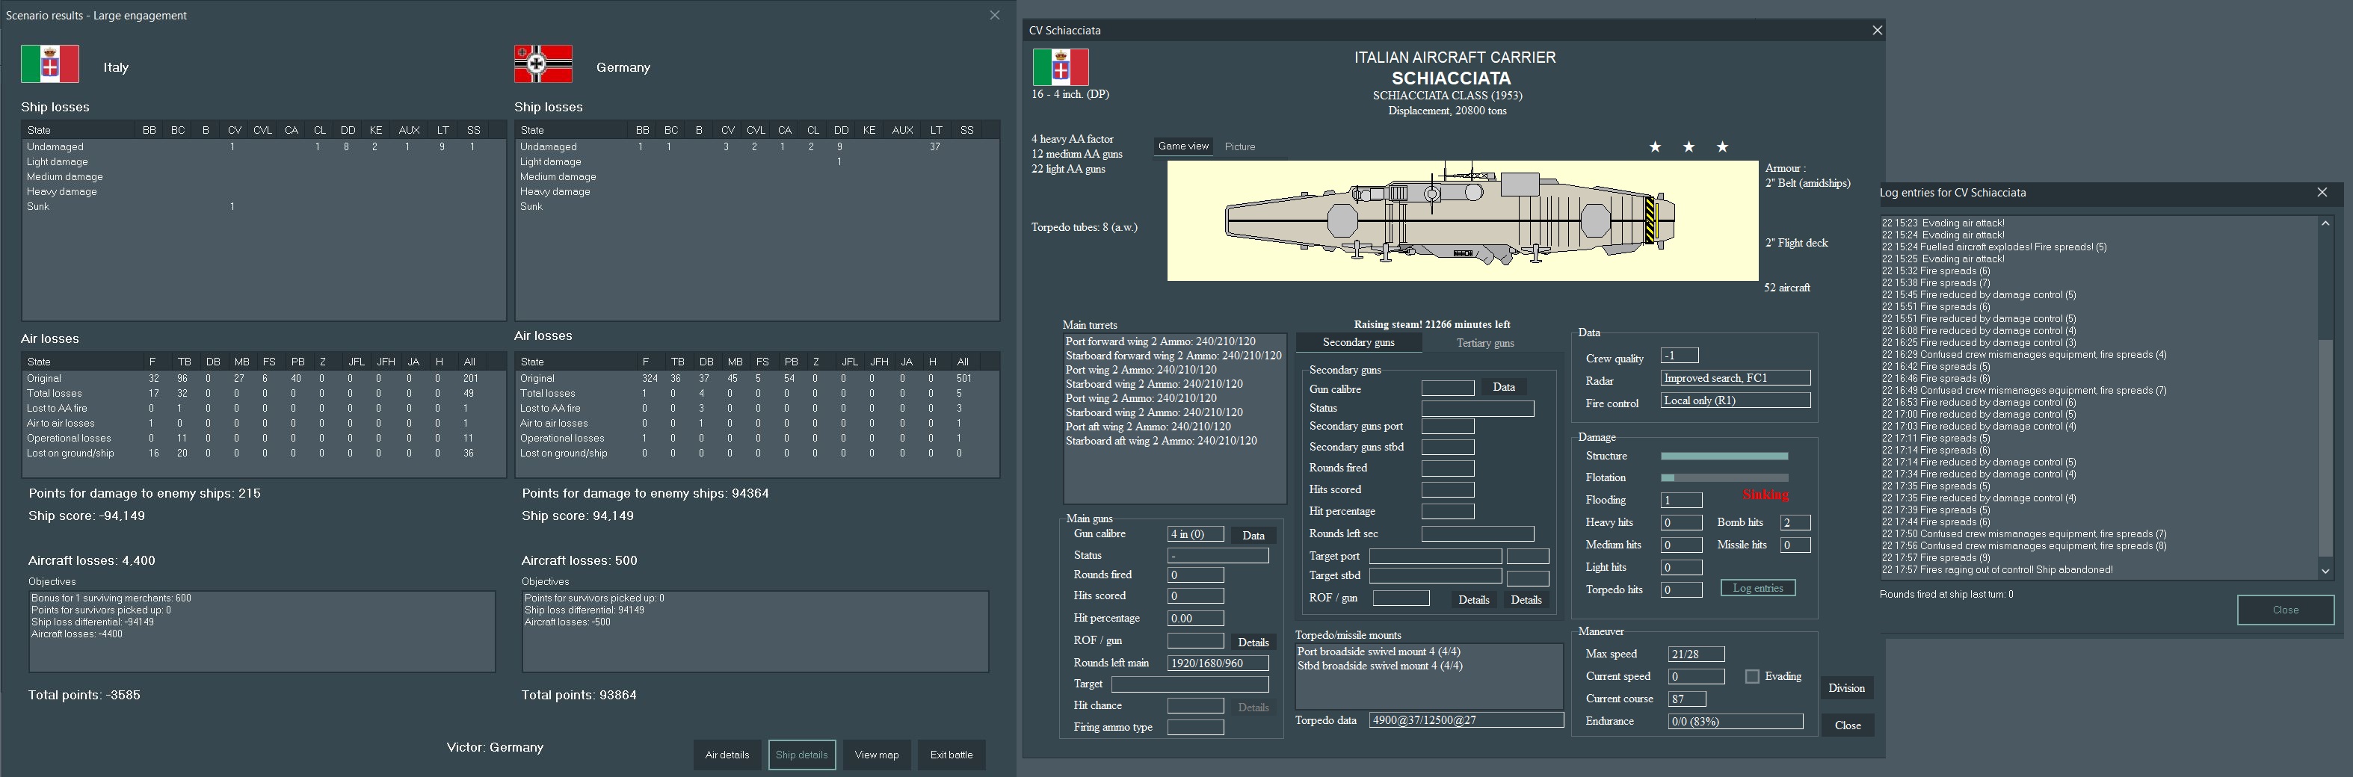Click the main Gun calibre field '4 in (0)'
2353x777 pixels.
pyautogui.click(x=1194, y=534)
